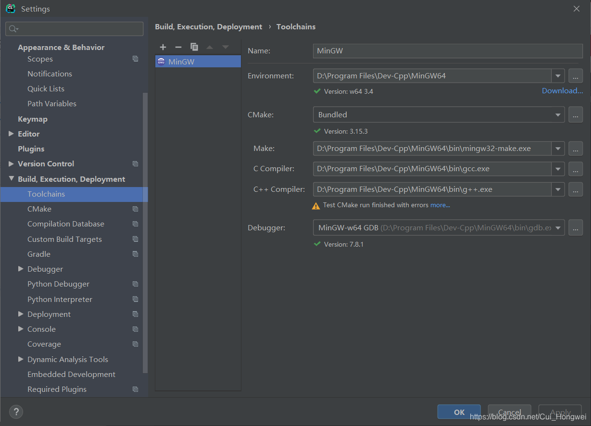Click 'Version: 7.8.1' debugger status text

point(344,244)
